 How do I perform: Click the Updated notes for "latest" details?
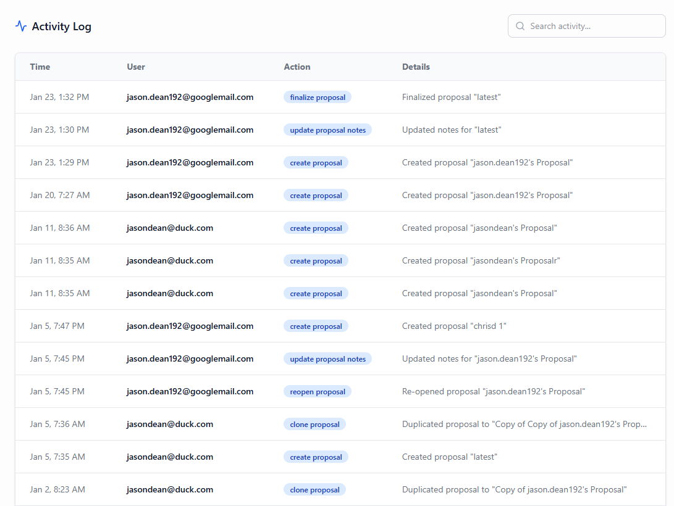point(452,130)
